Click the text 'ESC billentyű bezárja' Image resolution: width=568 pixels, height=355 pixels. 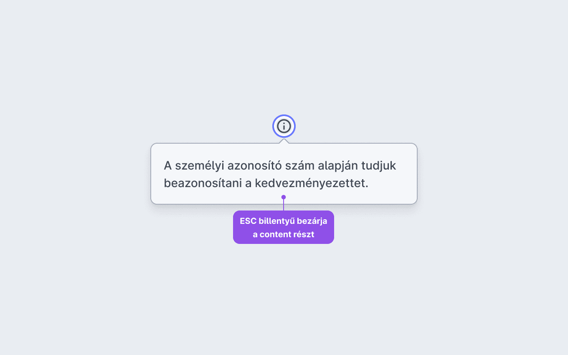click(284, 221)
